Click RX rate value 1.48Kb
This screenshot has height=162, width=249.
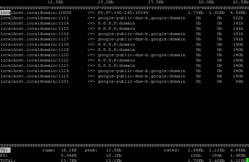coord(238,155)
